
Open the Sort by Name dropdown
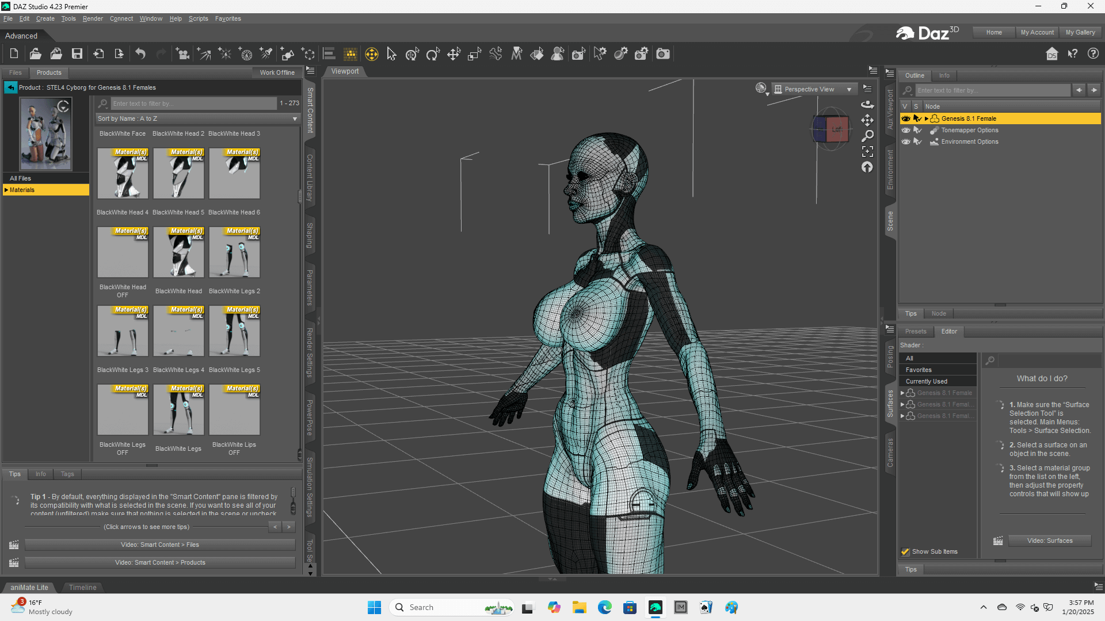[x=198, y=119]
